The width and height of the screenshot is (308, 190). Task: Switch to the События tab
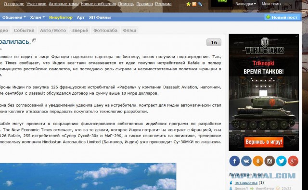point(24,30)
